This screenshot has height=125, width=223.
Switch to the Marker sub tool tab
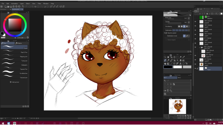(19, 43)
